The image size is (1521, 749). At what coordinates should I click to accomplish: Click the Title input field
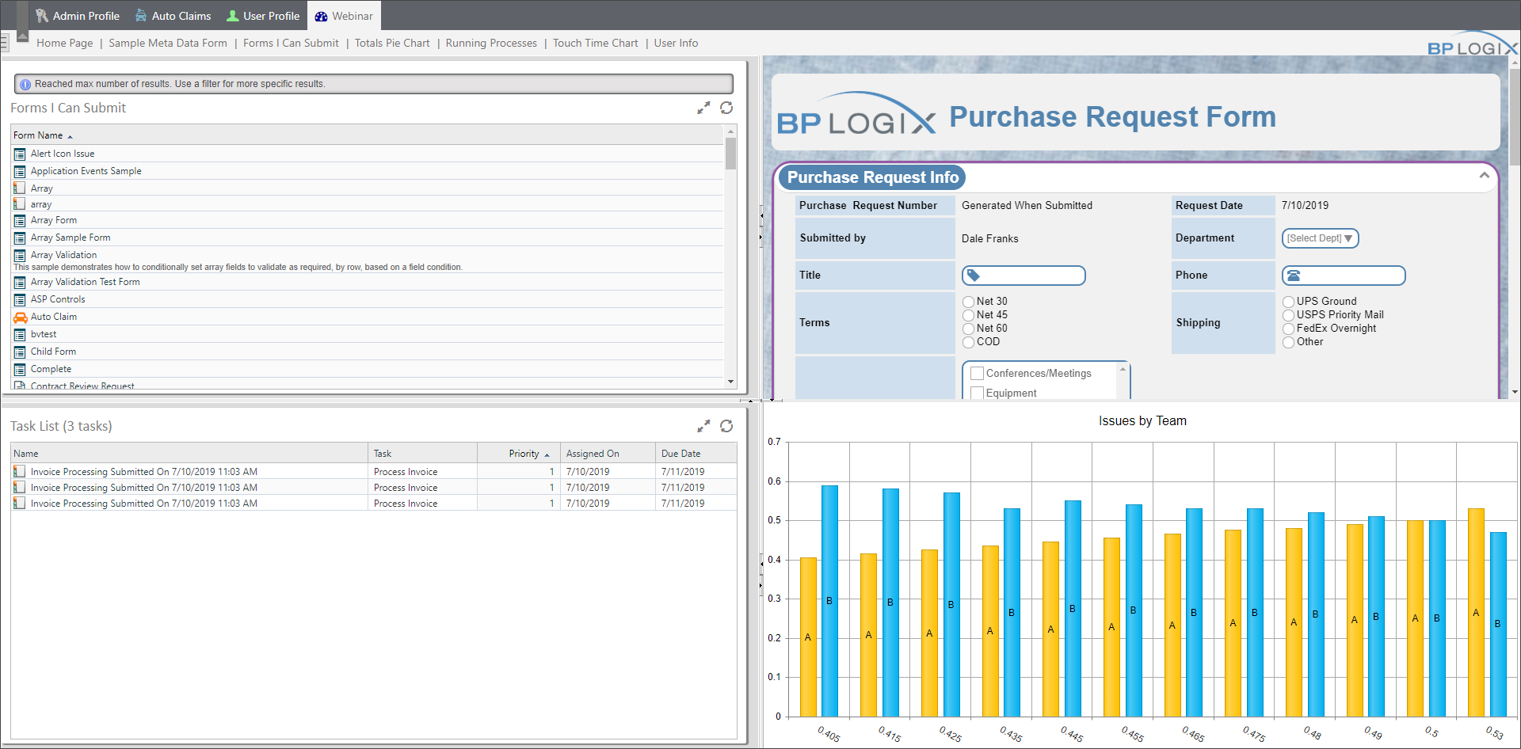(1030, 276)
